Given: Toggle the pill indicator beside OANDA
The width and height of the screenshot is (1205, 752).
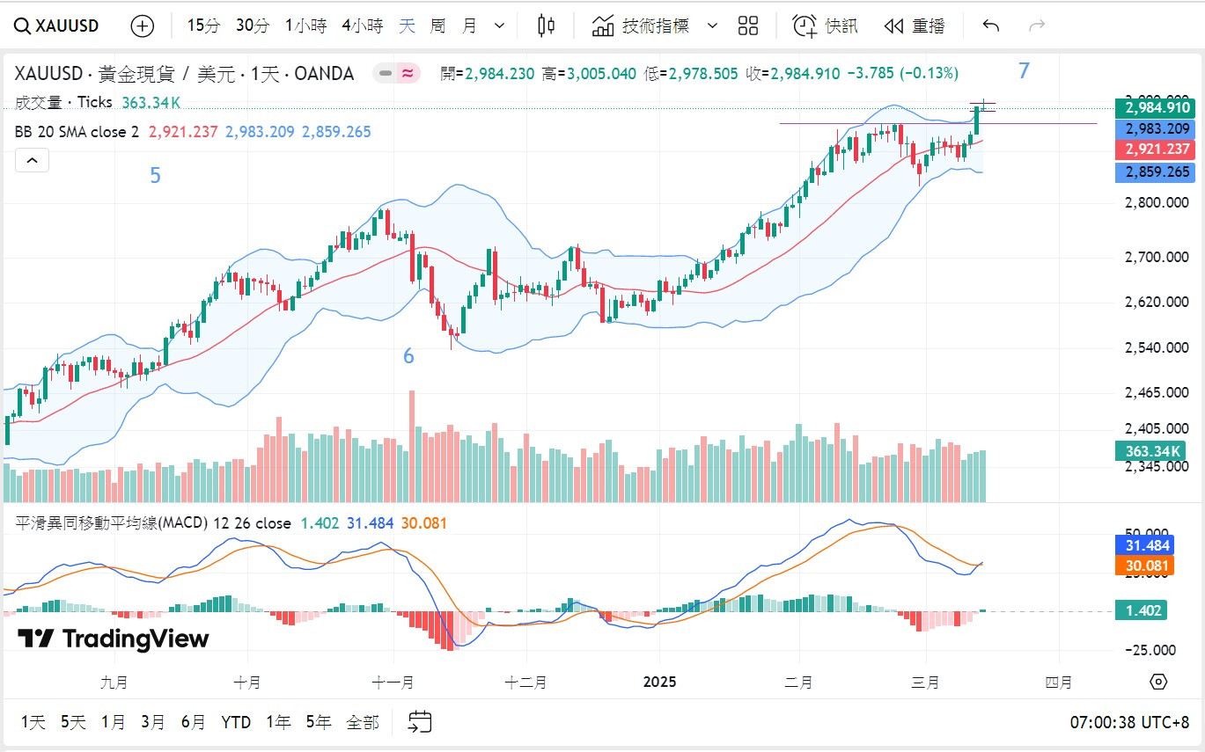Looking at the screenshot, I should [x=397, y=74].
